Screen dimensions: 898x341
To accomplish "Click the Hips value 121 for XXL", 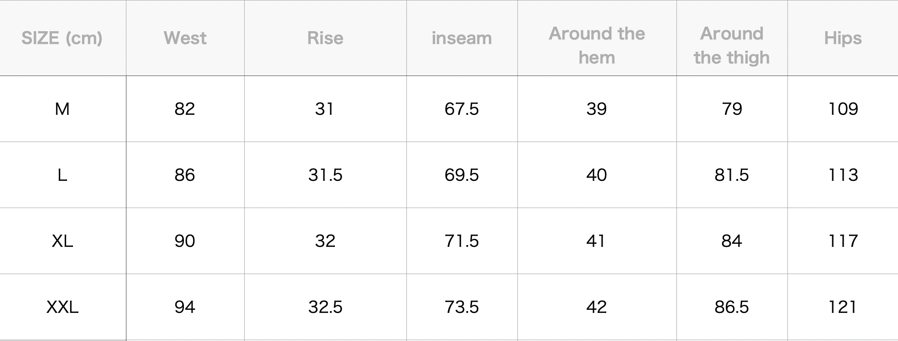I will pyautogui.click(x=842, y=307).
